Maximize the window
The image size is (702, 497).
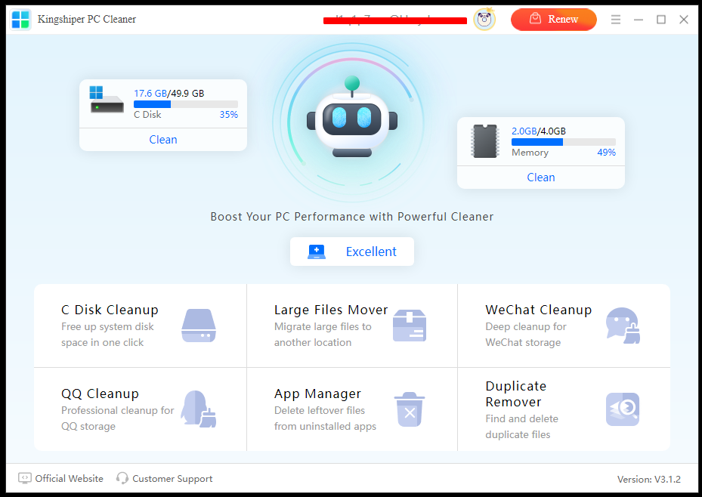(x=660, y=19)
